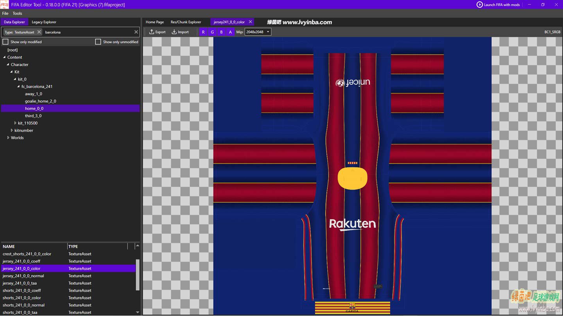Sort by the TYPE column header
Image resolution: width=563 pixels, height=316 pixels.
coord(97,247)
